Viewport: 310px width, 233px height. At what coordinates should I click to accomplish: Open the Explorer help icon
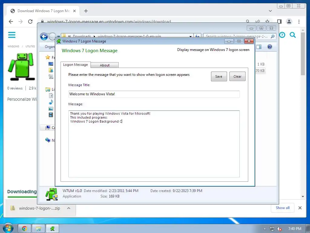pyautogui.click(x=269, y=47)
